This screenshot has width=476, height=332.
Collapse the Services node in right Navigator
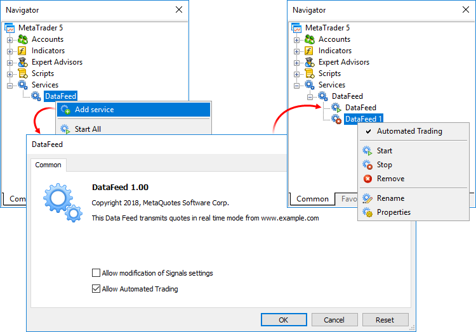pos(297,85)
